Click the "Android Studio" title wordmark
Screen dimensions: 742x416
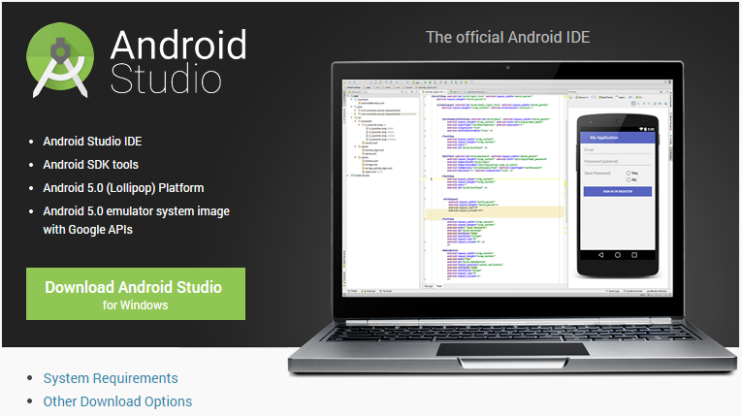click(x=178, y=61)
